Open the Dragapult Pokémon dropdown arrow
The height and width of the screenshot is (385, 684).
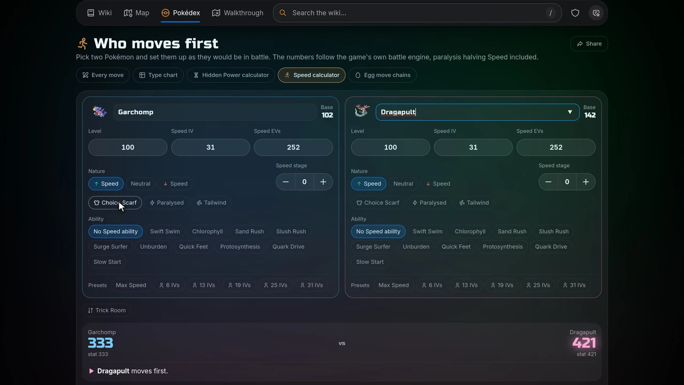click(x=570, y=112)
